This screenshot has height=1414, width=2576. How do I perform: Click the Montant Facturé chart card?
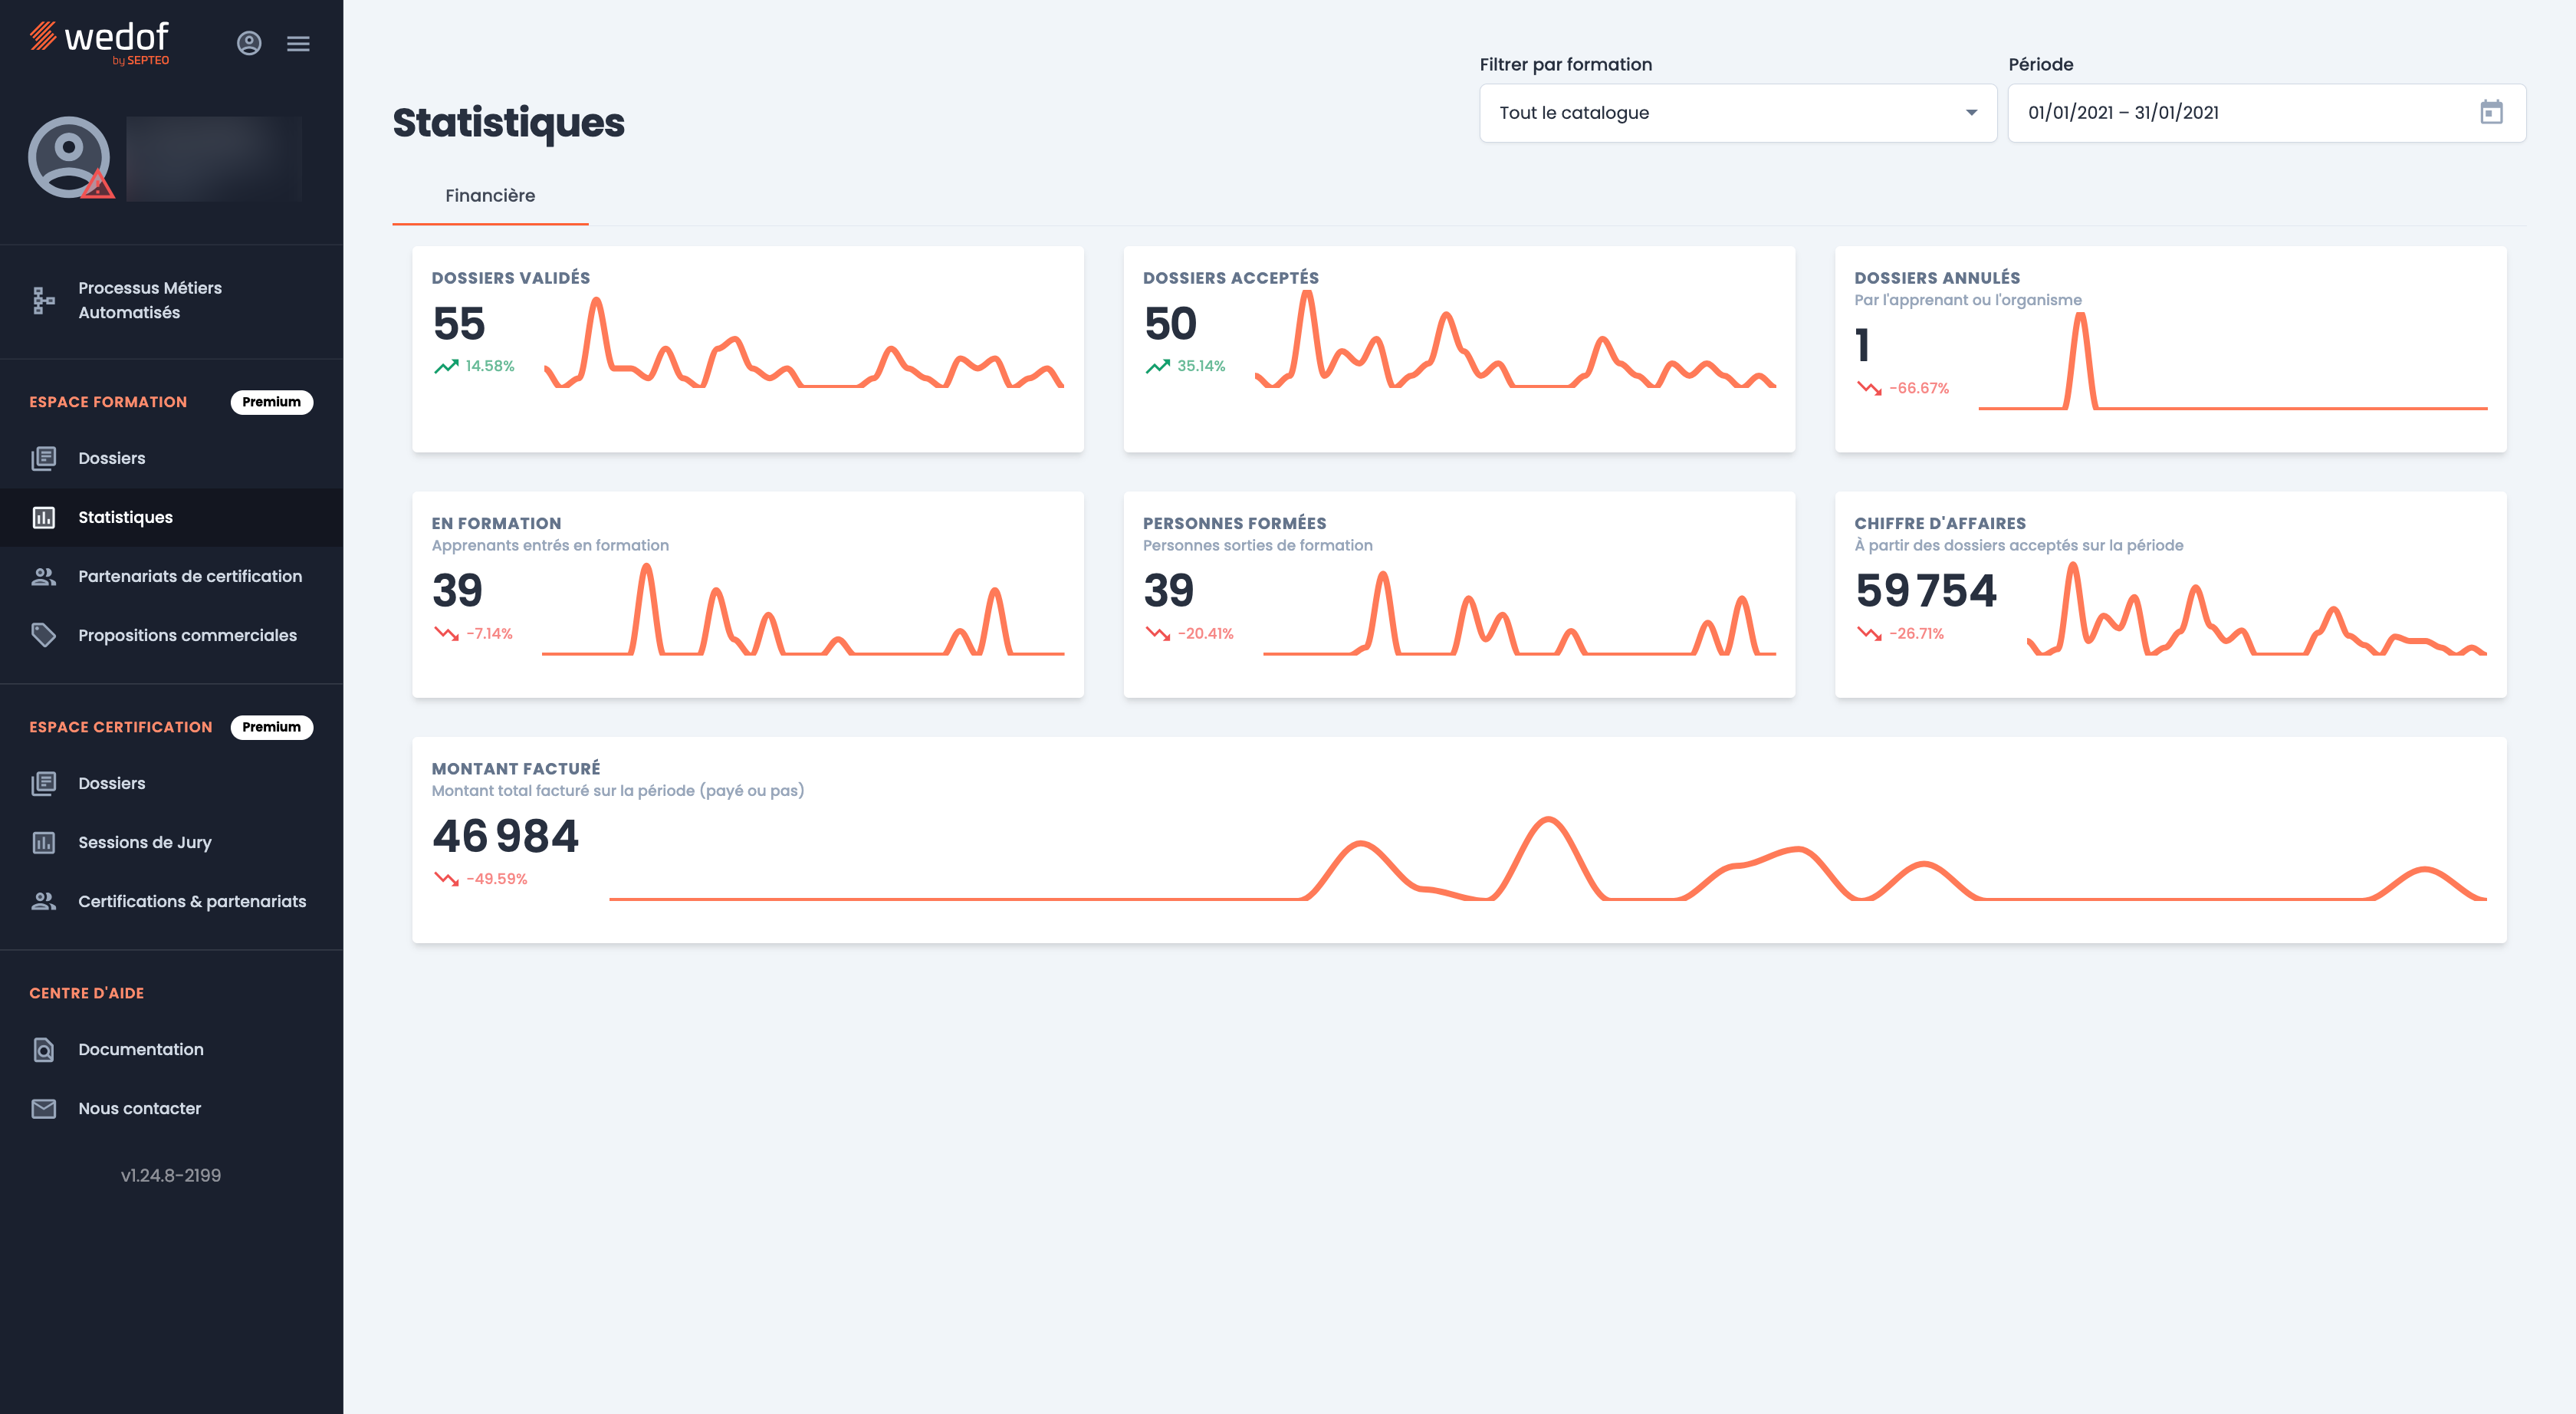(1458, 840)
